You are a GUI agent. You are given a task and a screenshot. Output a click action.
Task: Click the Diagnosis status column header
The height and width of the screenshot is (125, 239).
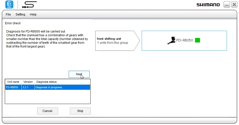62,82
